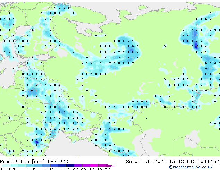The height and width of the screenshot is (170, 220).
Task: Click the '20' legend label
Action: [59, 169]
